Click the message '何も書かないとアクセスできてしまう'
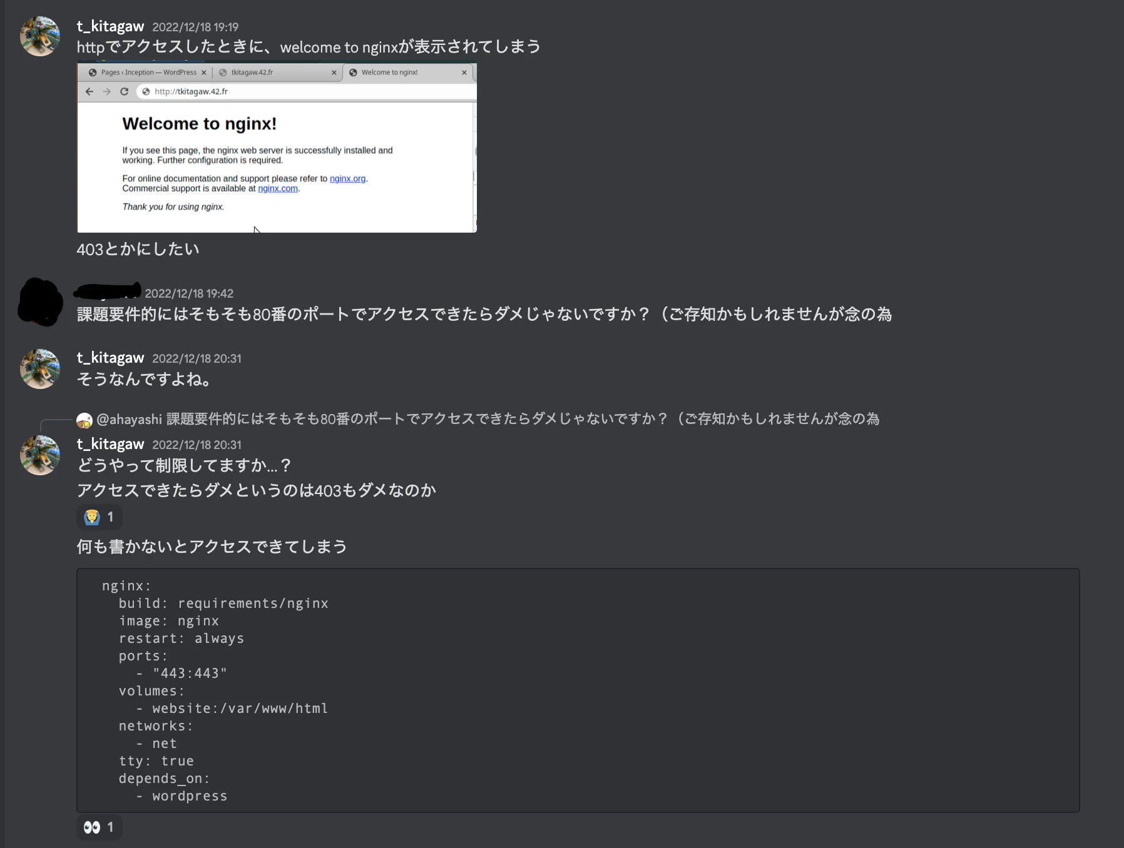The height and width of the screenshot is (848, 1124). [x=212, y=547]
